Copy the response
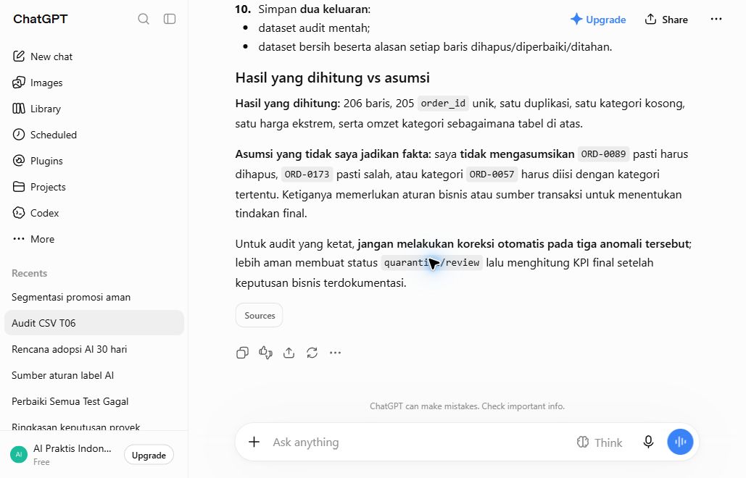 242,353
